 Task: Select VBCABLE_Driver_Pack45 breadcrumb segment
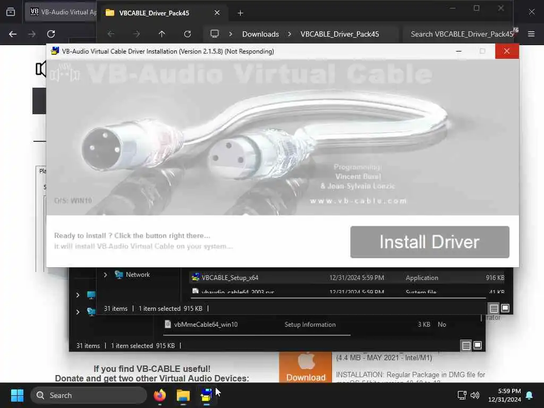tap(339, 34)
